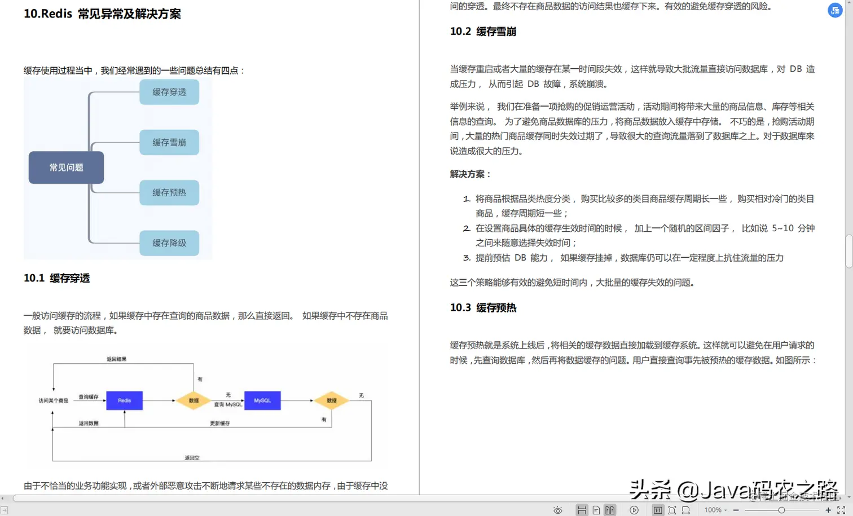
Task: Zoom in with the plus button
Action: 829,510
